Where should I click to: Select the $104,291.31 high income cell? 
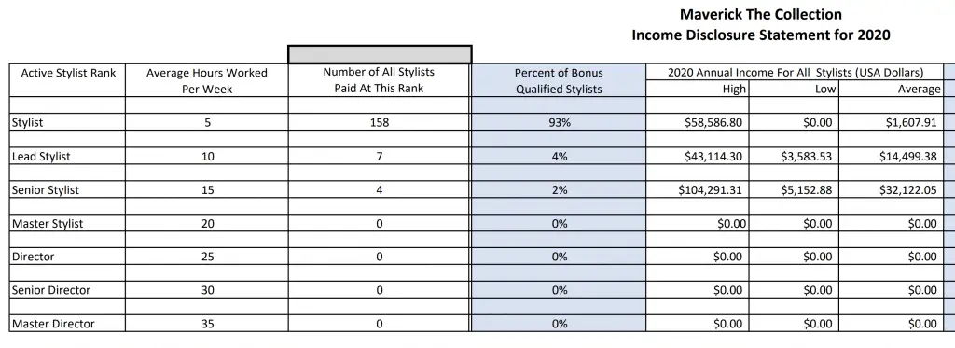(x=698, y=189)
